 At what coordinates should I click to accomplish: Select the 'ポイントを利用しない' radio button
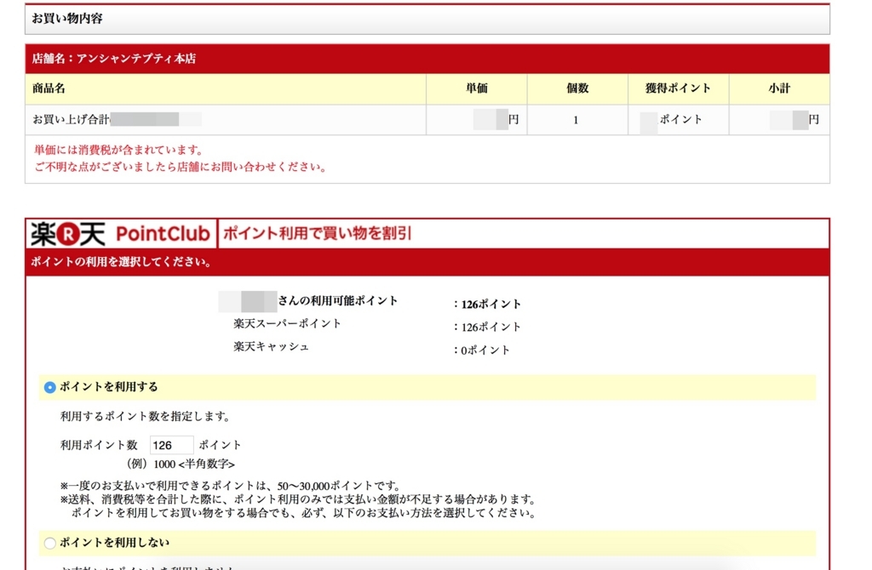coord(49,543)
